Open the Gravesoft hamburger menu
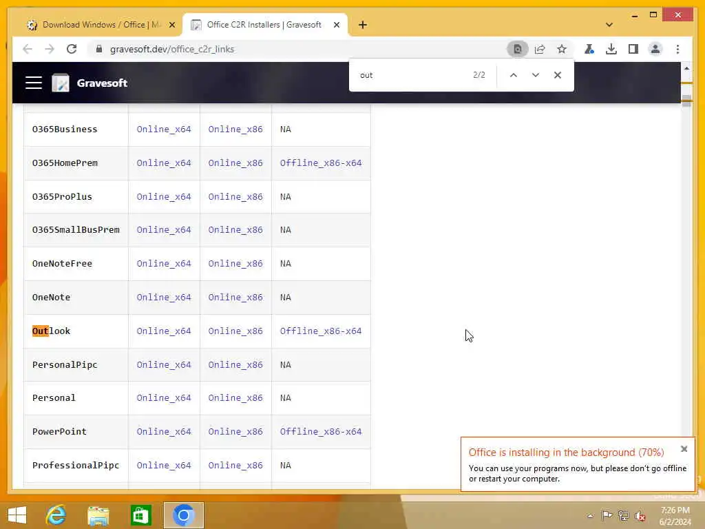The image size is (705, 529). [34, 83]
